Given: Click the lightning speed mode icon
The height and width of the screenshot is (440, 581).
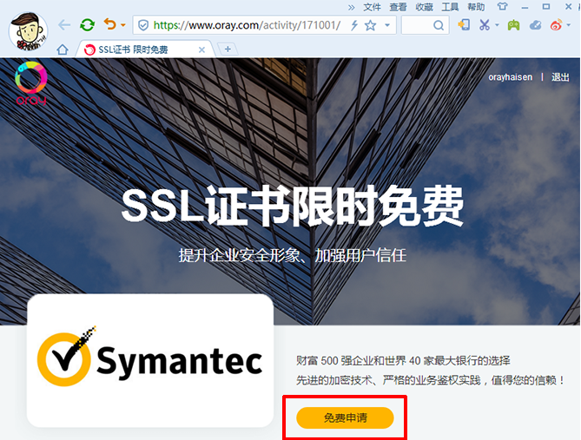Looking at the screenshot, I should (x=353, y=26).
